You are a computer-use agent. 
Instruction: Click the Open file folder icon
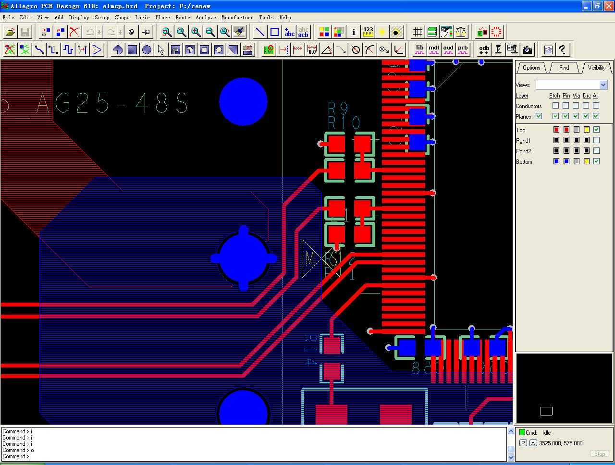10,32
